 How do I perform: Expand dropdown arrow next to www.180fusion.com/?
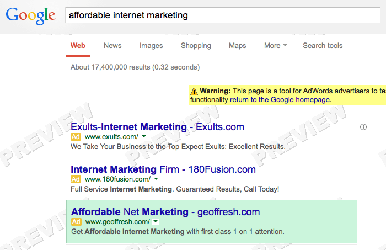point(156,179)
